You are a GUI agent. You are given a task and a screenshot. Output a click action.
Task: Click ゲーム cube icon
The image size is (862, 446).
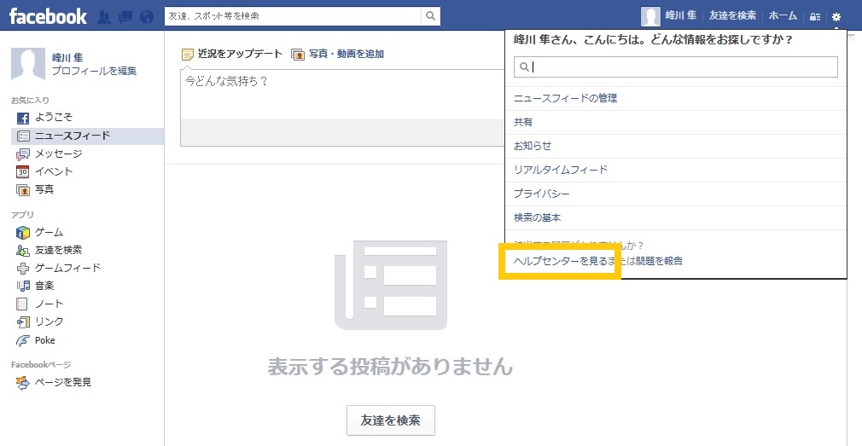tap(22, 232)
